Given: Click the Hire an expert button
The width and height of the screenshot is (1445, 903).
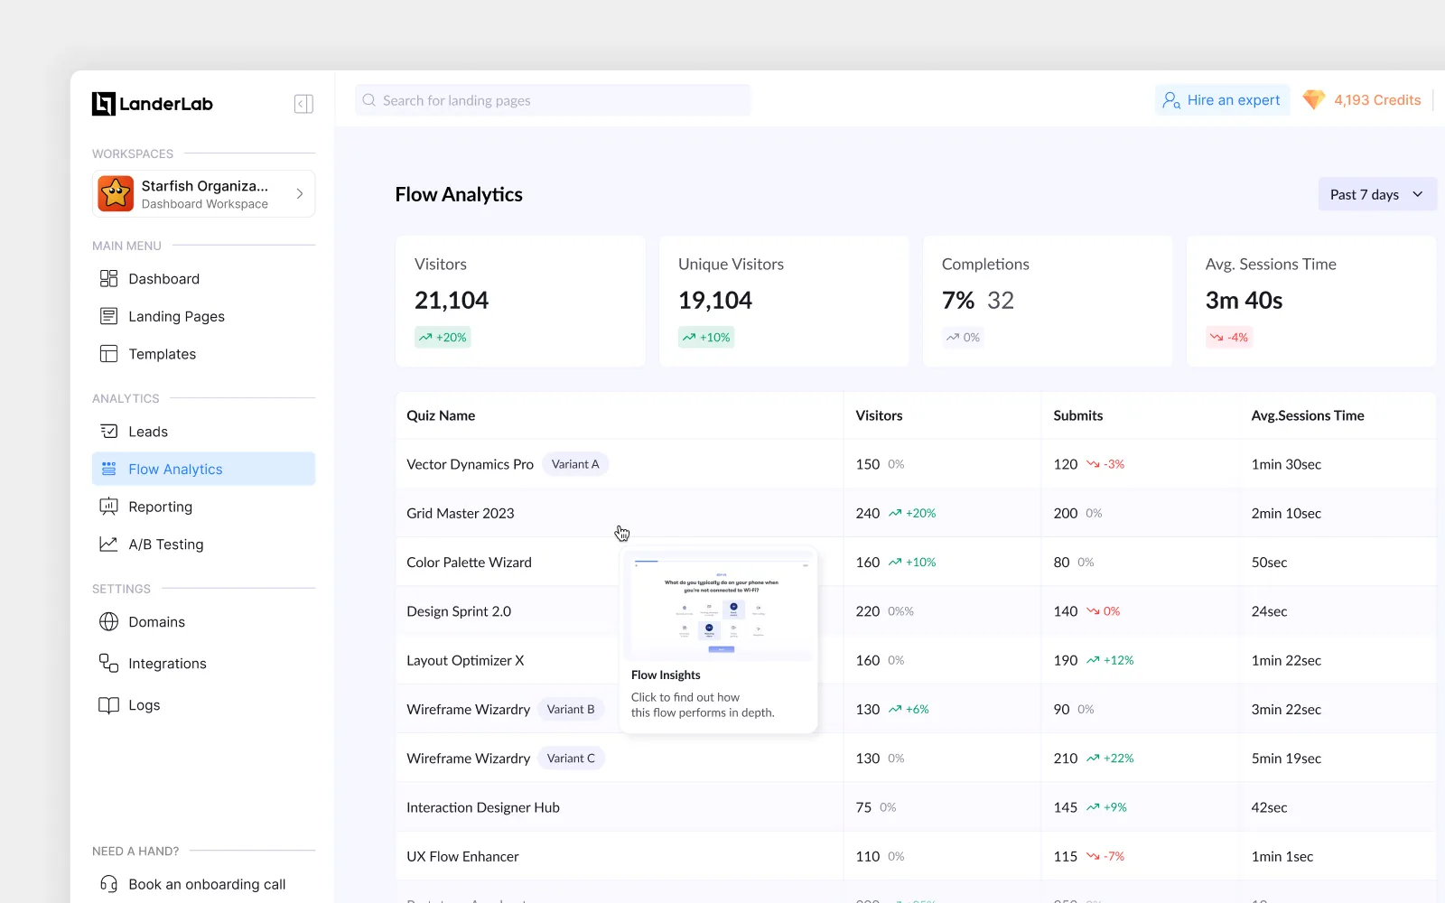Looking at the screenshot, I should pos(1221,99).
